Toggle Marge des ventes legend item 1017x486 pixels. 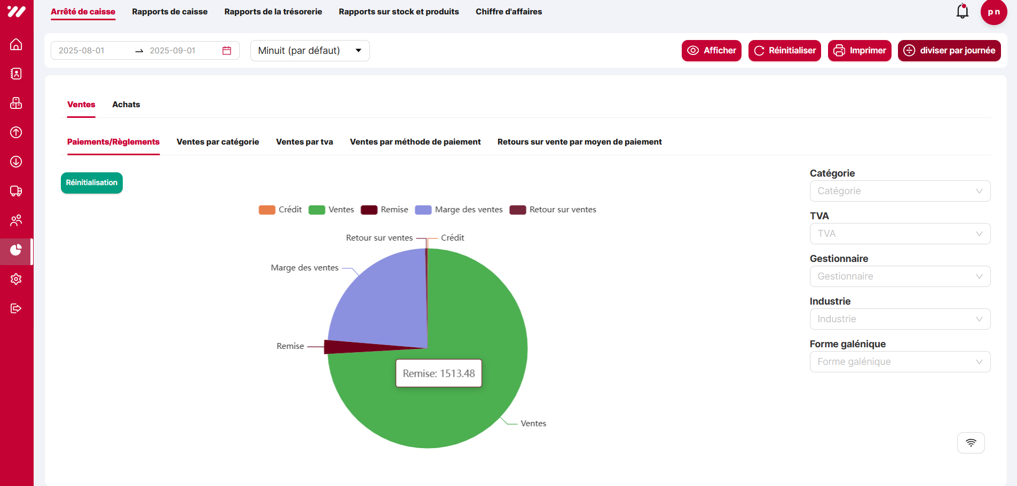(x=459, y=210)
